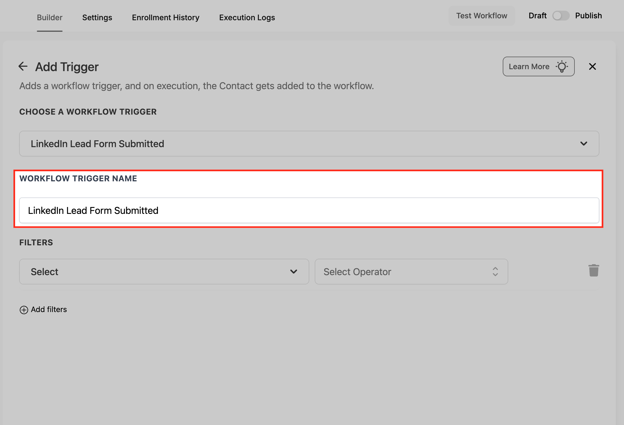
Task: Open the filter Select dropdown
Action: click(x=164, y=272)
